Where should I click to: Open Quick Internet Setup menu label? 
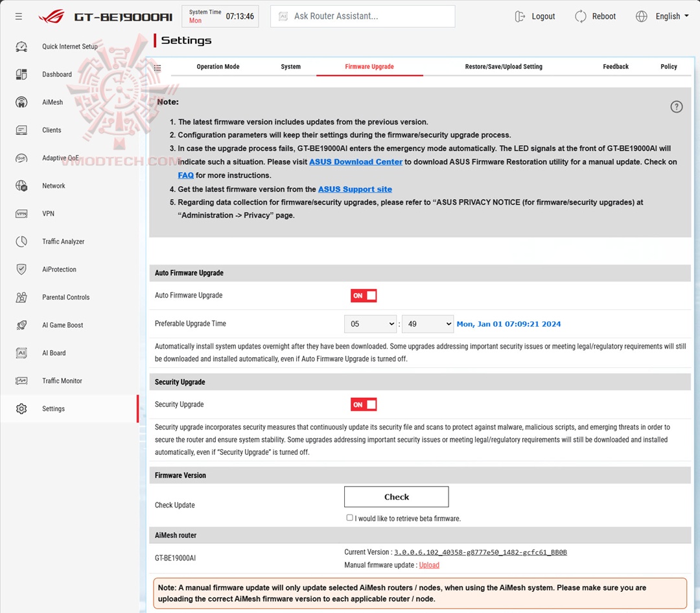69,47
